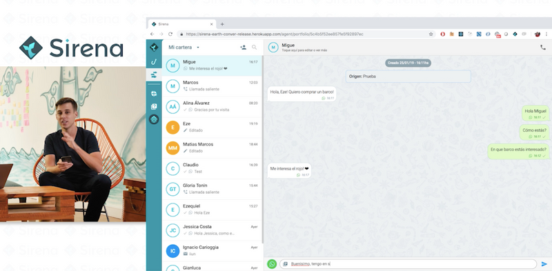This screenshot has width=552, height=271.
Task: Click the blue send message arrow
Action: 544,264
